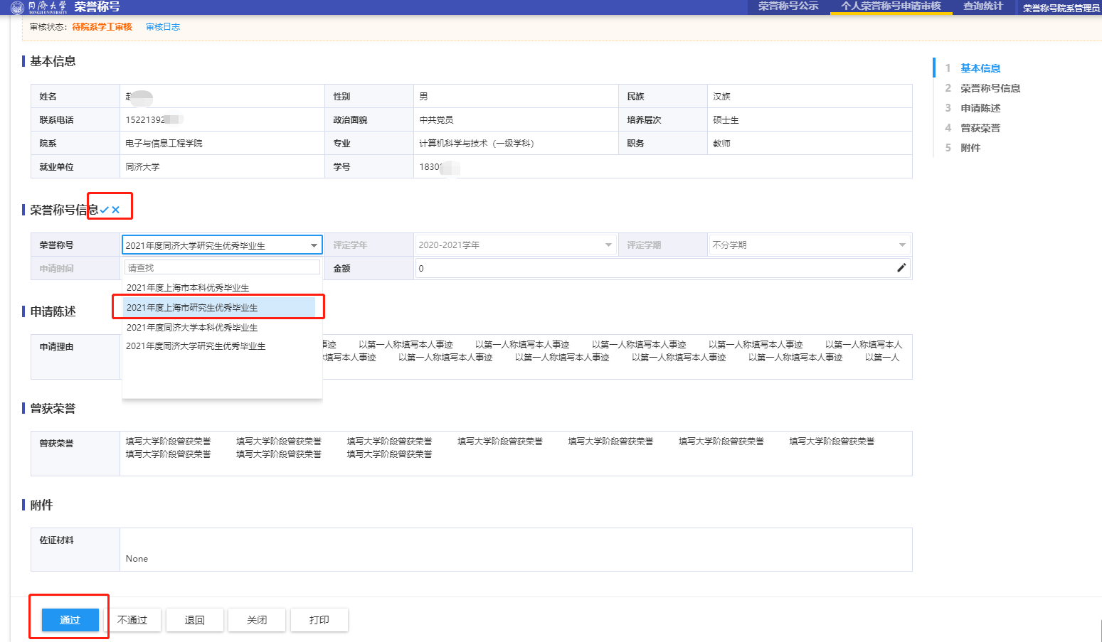The width and height of the screenshot is (1102, 642).
Task: Click the confirm checkmark icon beside 荣誉称号信息
Action: point(105,210)
